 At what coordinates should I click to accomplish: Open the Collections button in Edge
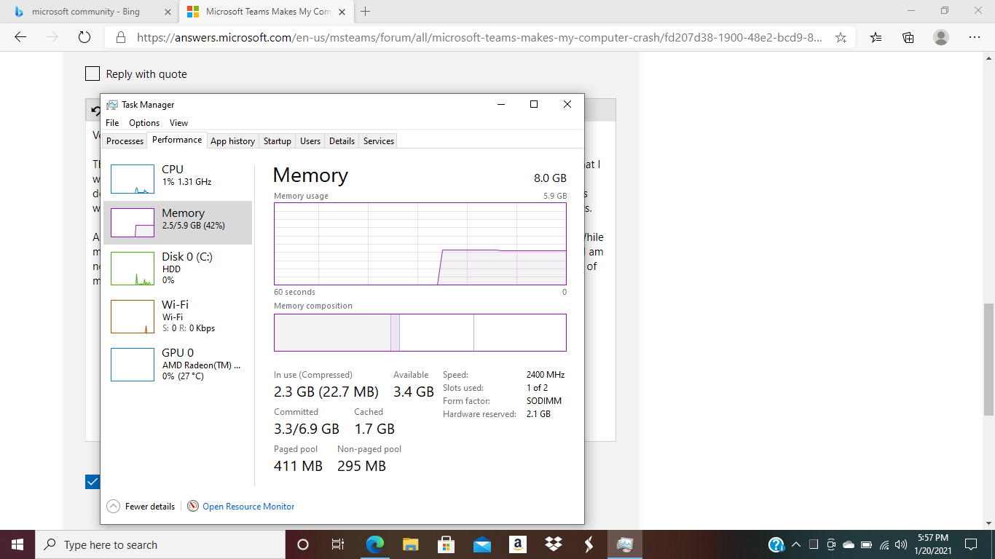point(908,37)
